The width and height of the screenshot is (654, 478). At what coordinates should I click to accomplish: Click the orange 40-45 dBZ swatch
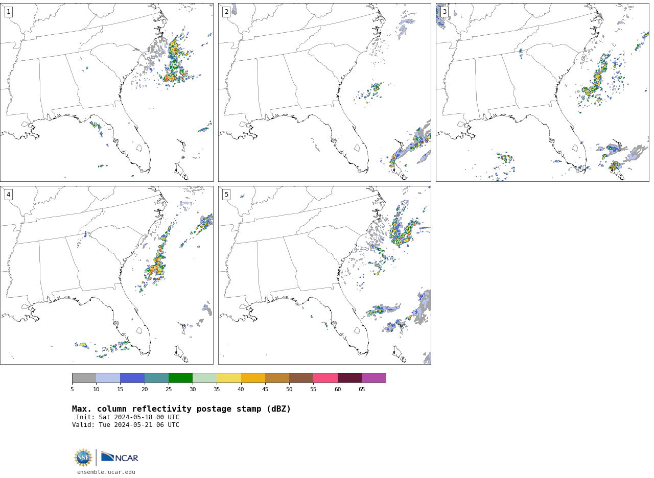click(x=253, y=378)
